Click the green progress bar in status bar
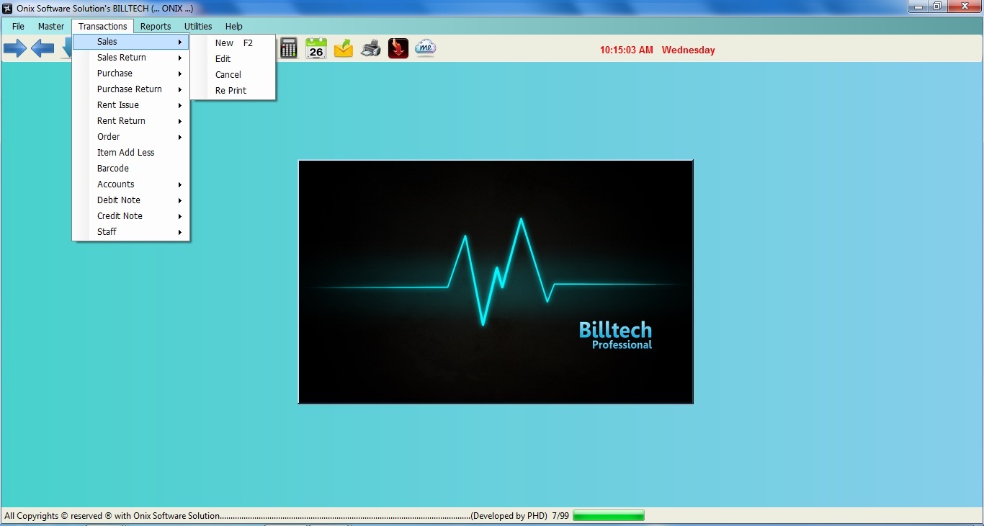The height and width of the screenshot is (526, 984). (608, 516)
